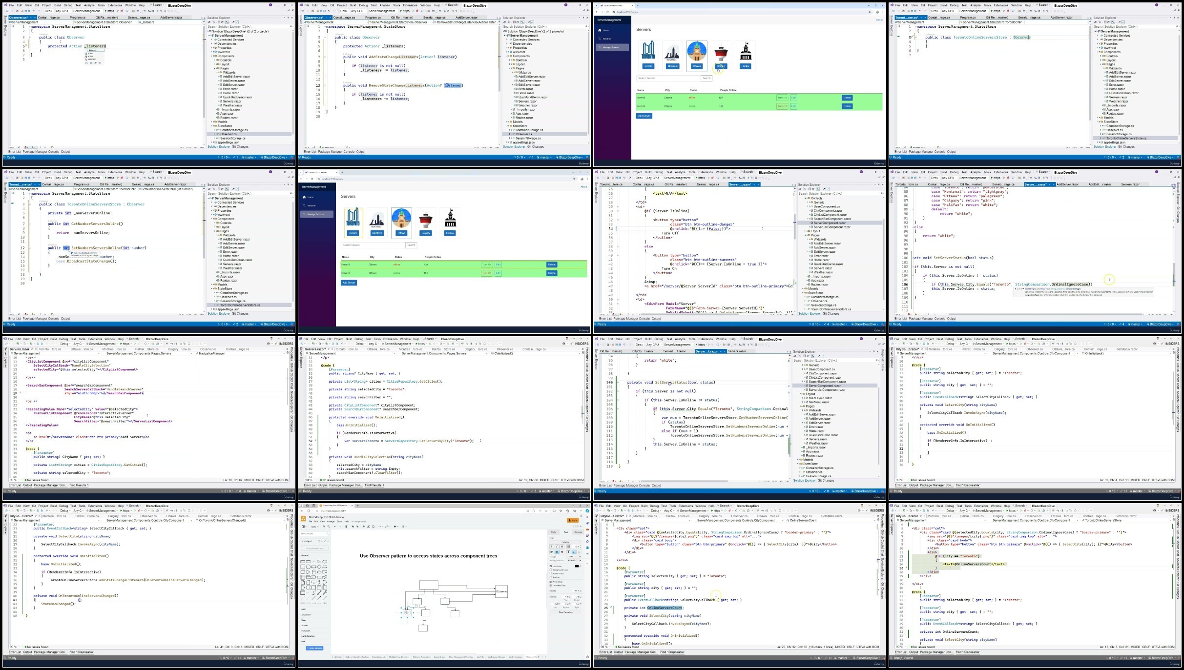Open the Extras menu in draw.io
This screenshot has height=670, width=1184.
point(339,521)
